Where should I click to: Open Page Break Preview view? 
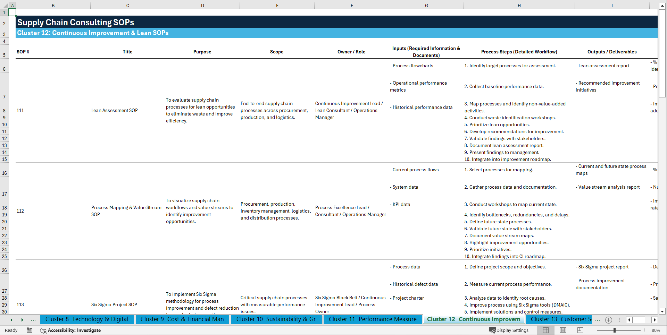(x=580, y=330)
